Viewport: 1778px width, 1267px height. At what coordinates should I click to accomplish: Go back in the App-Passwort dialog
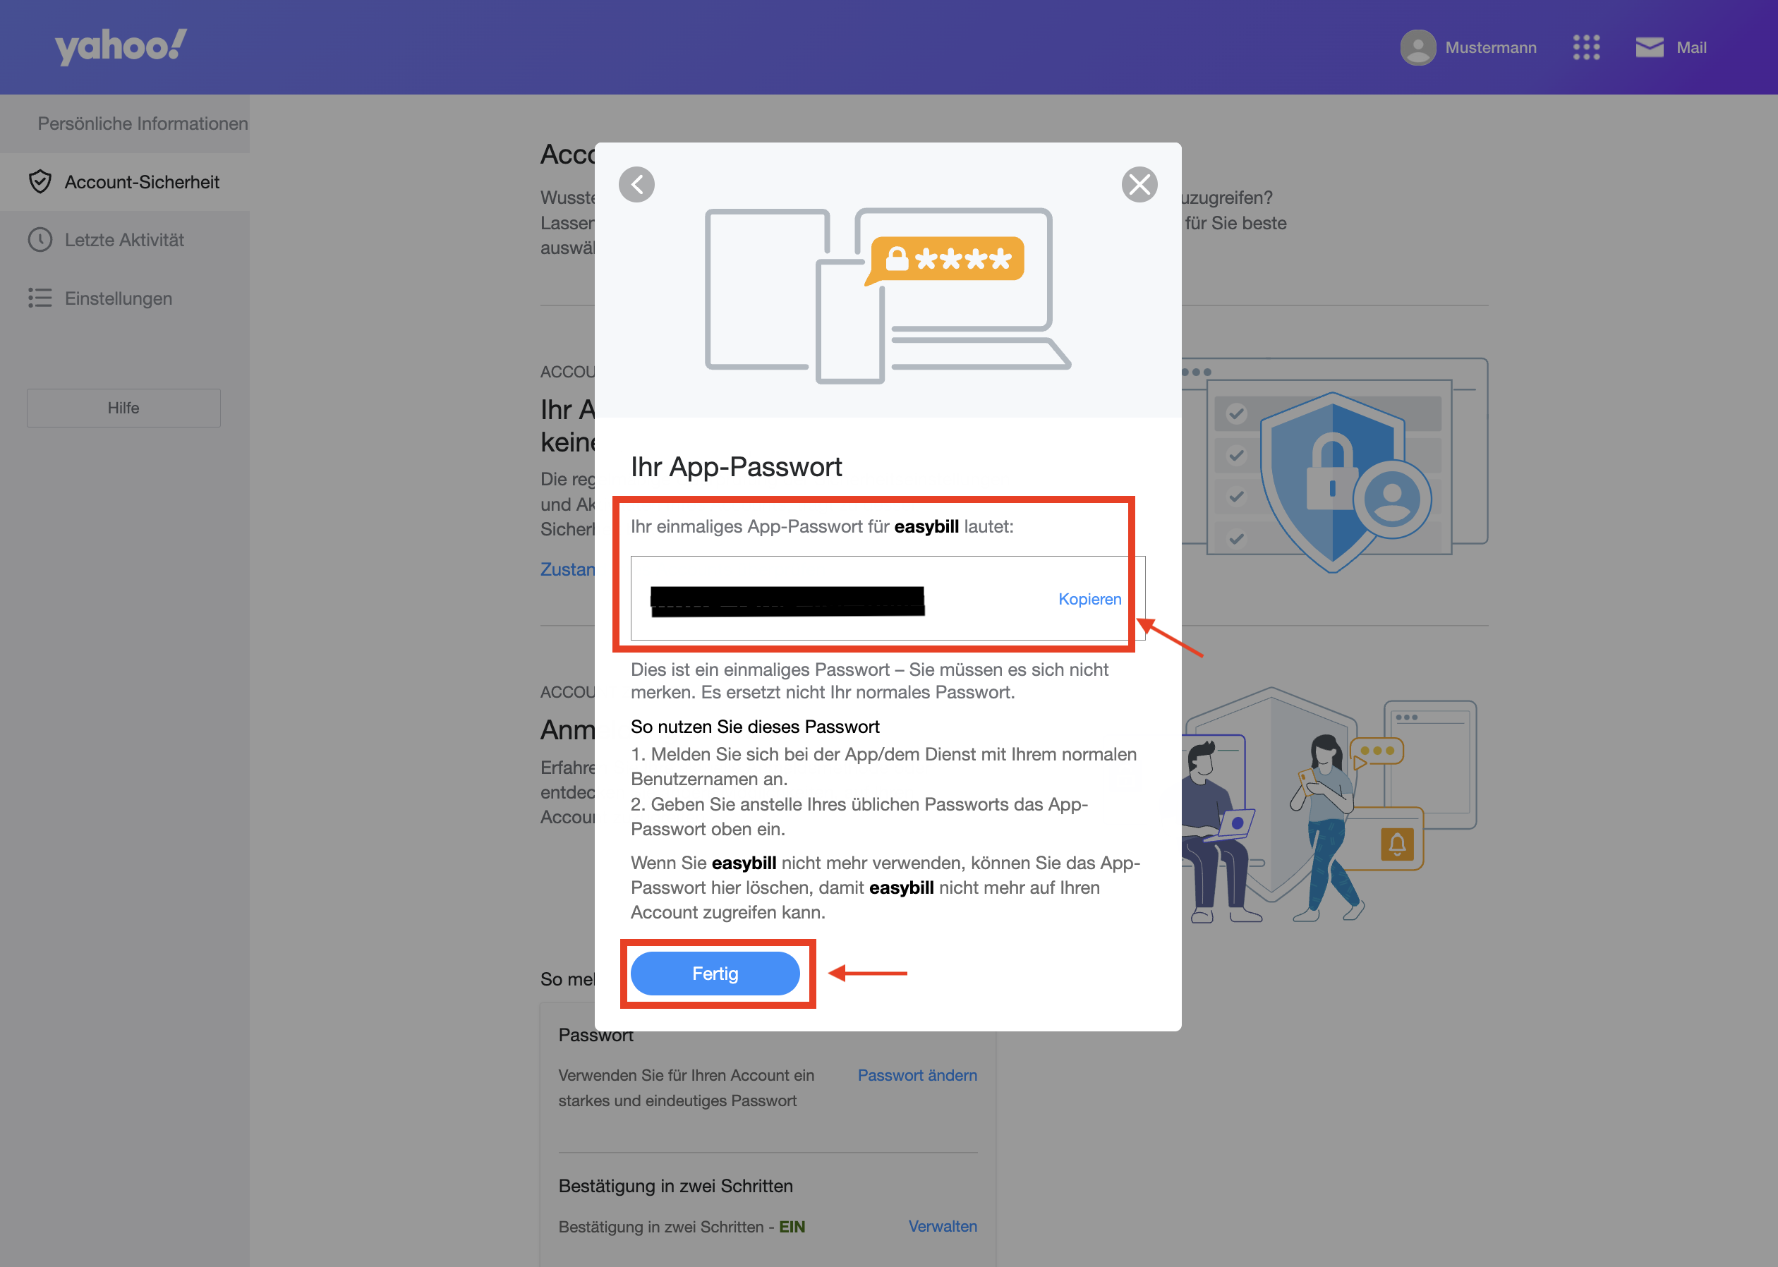[x=636, y=185]
